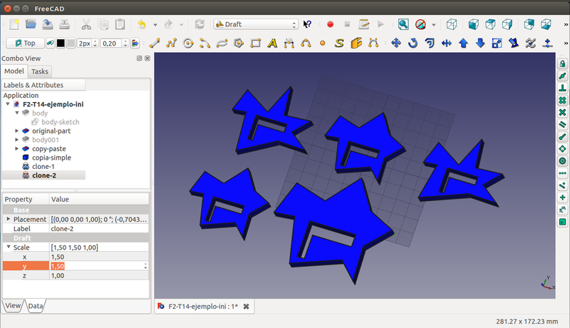Toggle snap lock in the snap toolbar
The height and width of the screenshot is (328, 570).
562,63
